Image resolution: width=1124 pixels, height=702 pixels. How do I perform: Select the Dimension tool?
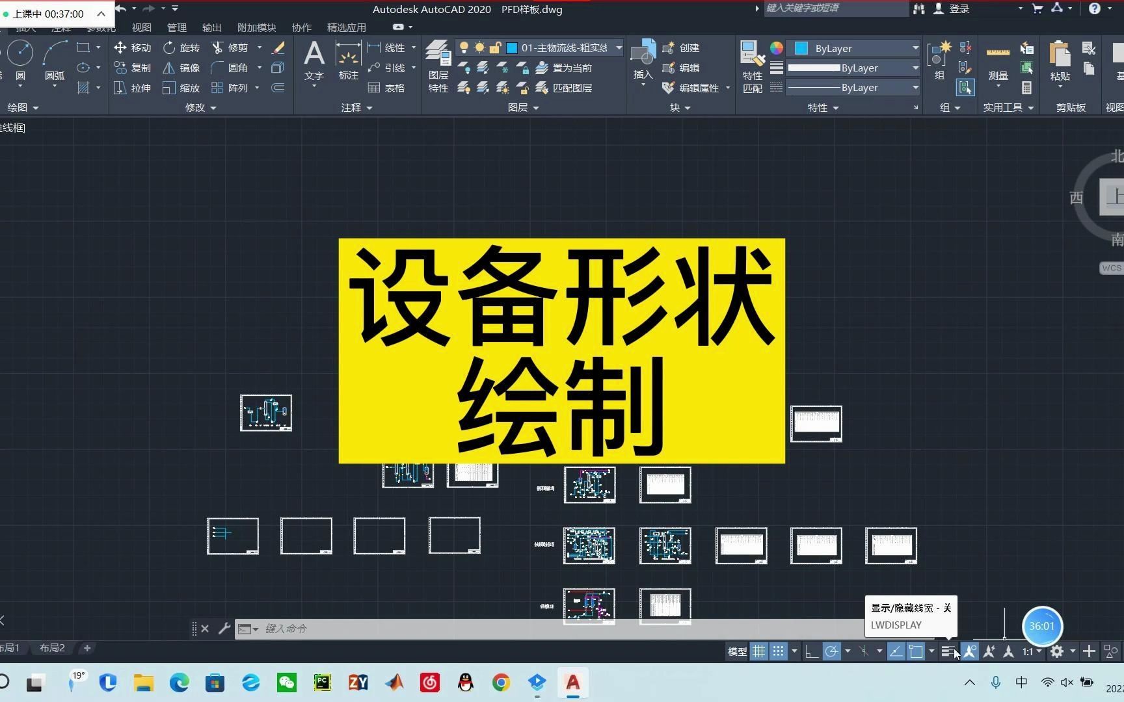349,60
